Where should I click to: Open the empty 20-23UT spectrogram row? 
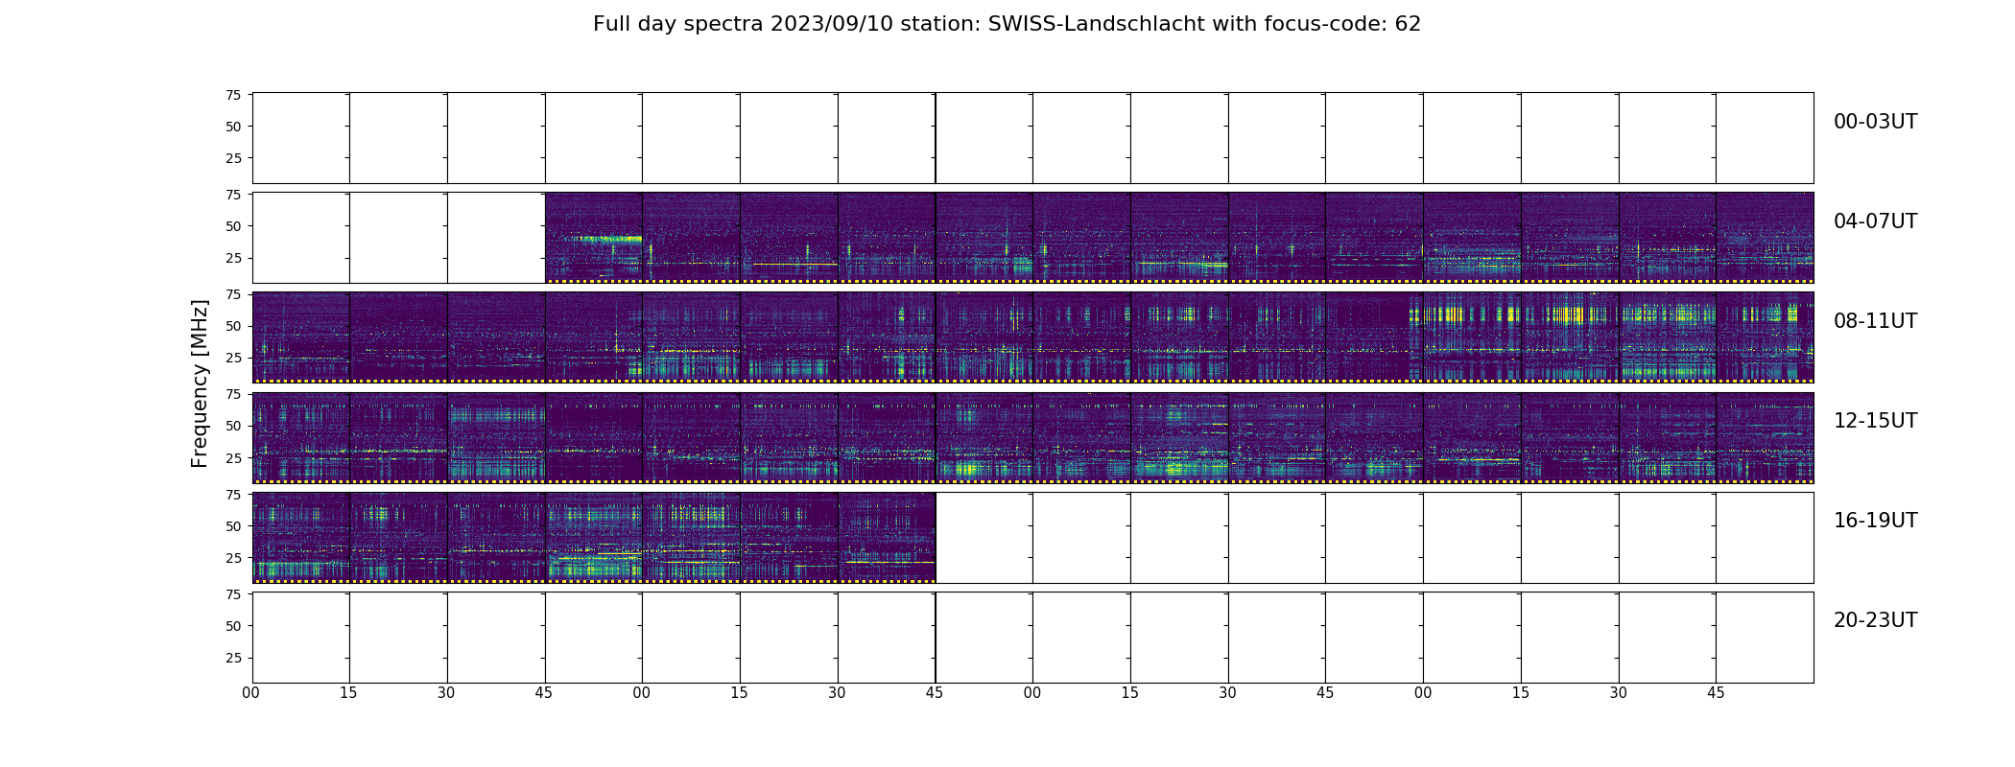[x=1032, y=638]
